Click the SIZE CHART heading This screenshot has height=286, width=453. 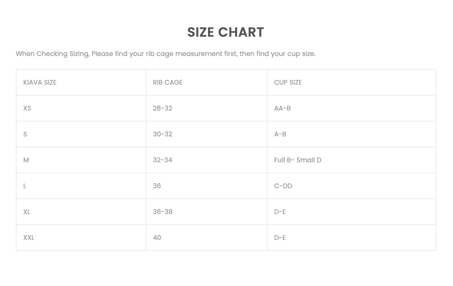(x=226, y=32)
